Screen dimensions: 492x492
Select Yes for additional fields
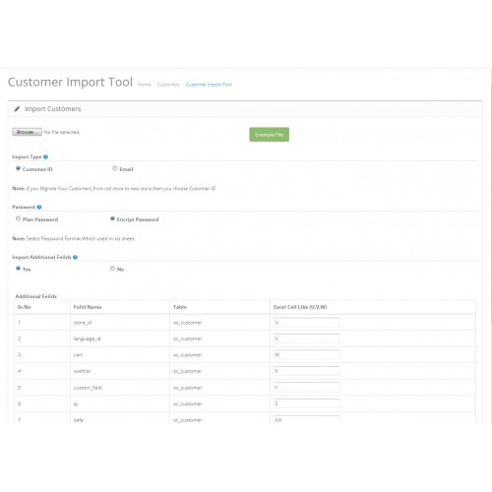coord(19,269)
